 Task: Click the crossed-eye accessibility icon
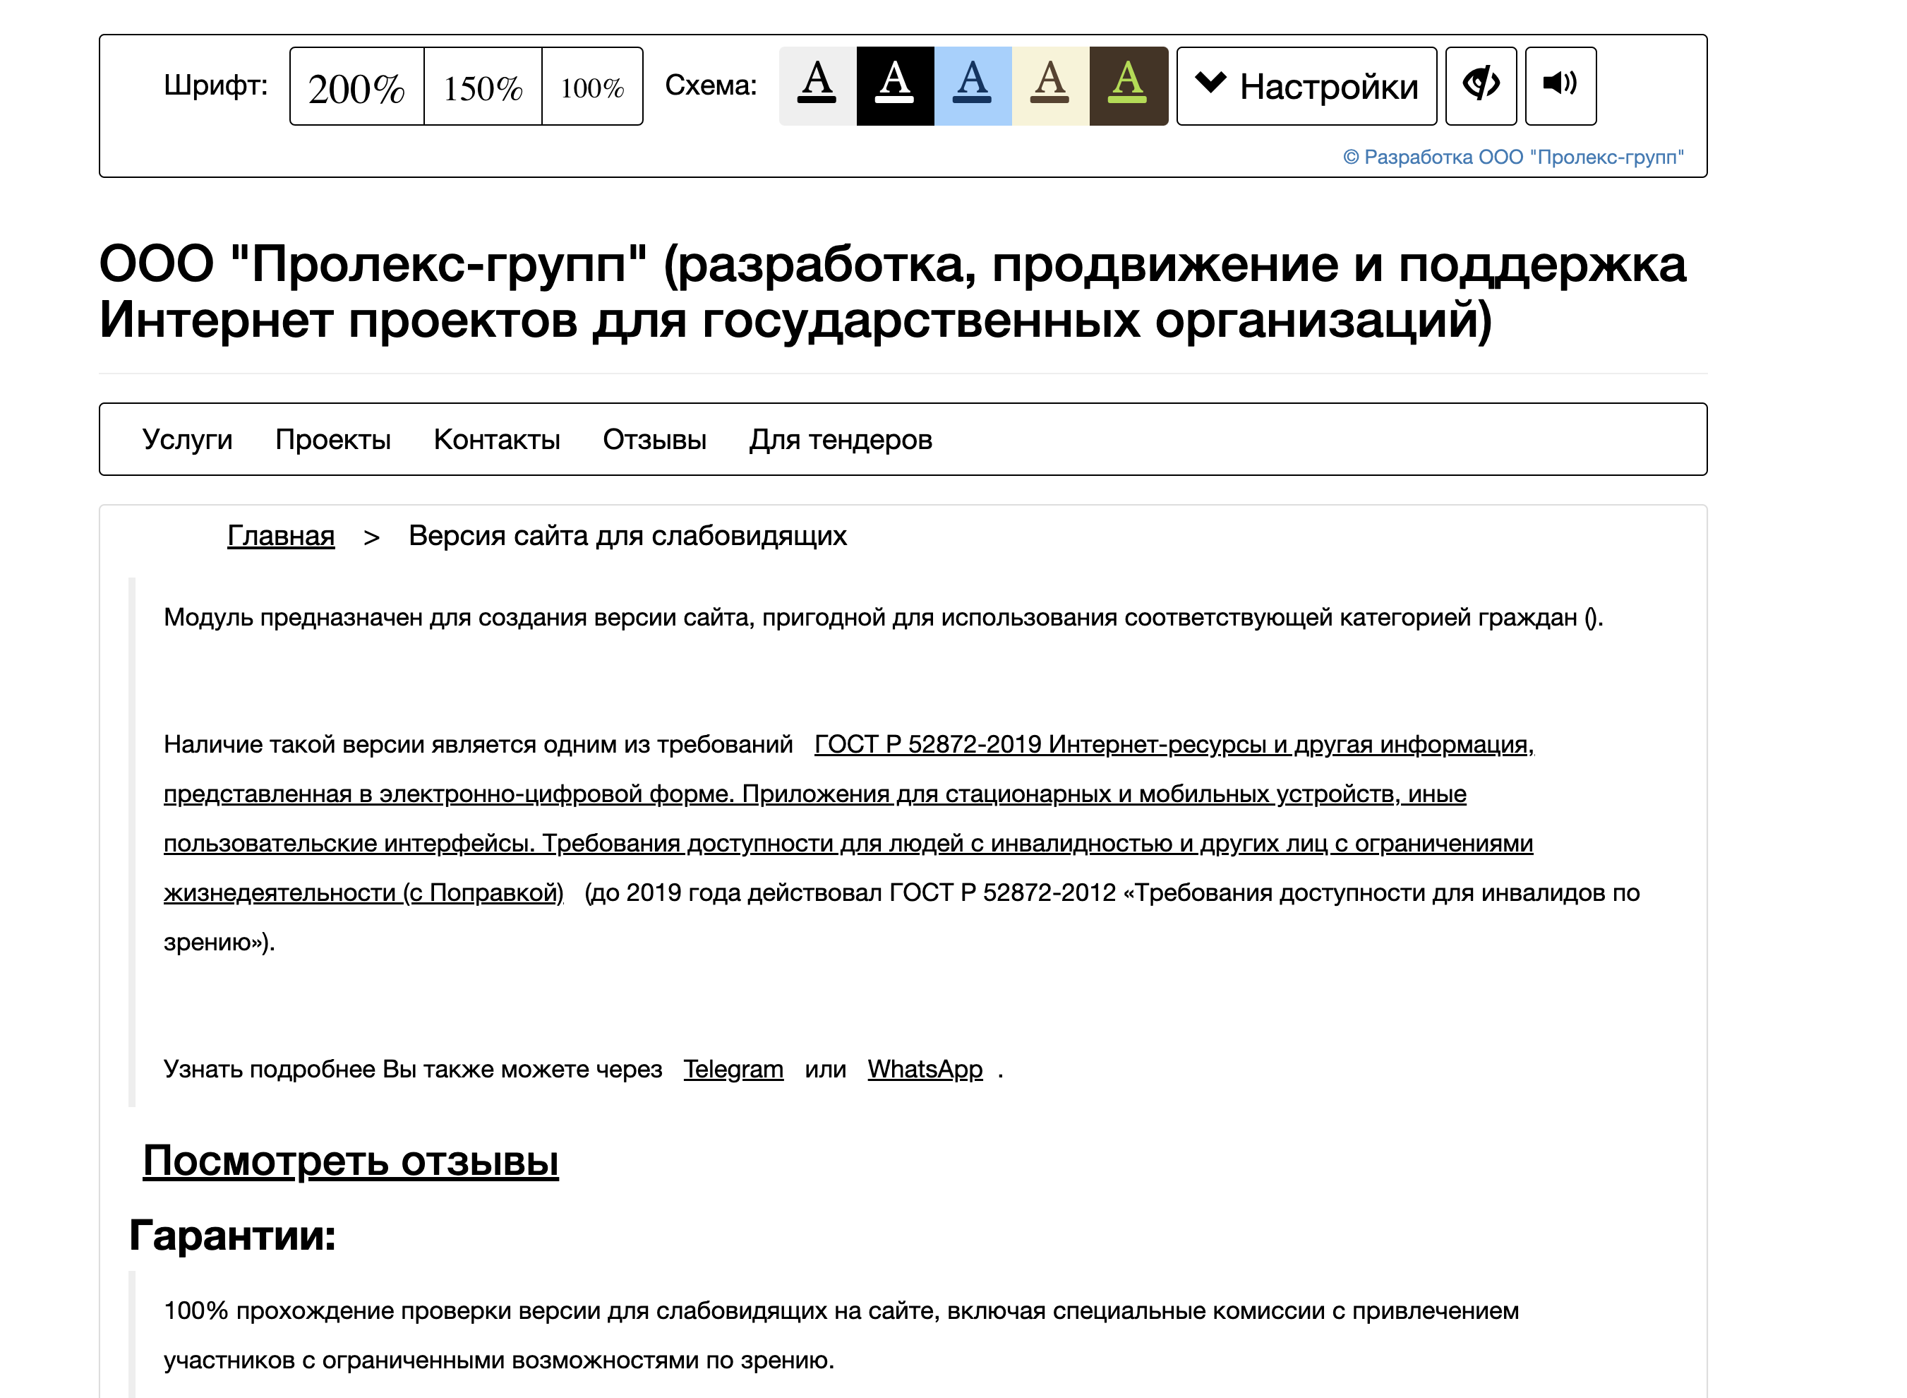(x=1481, y=85)
